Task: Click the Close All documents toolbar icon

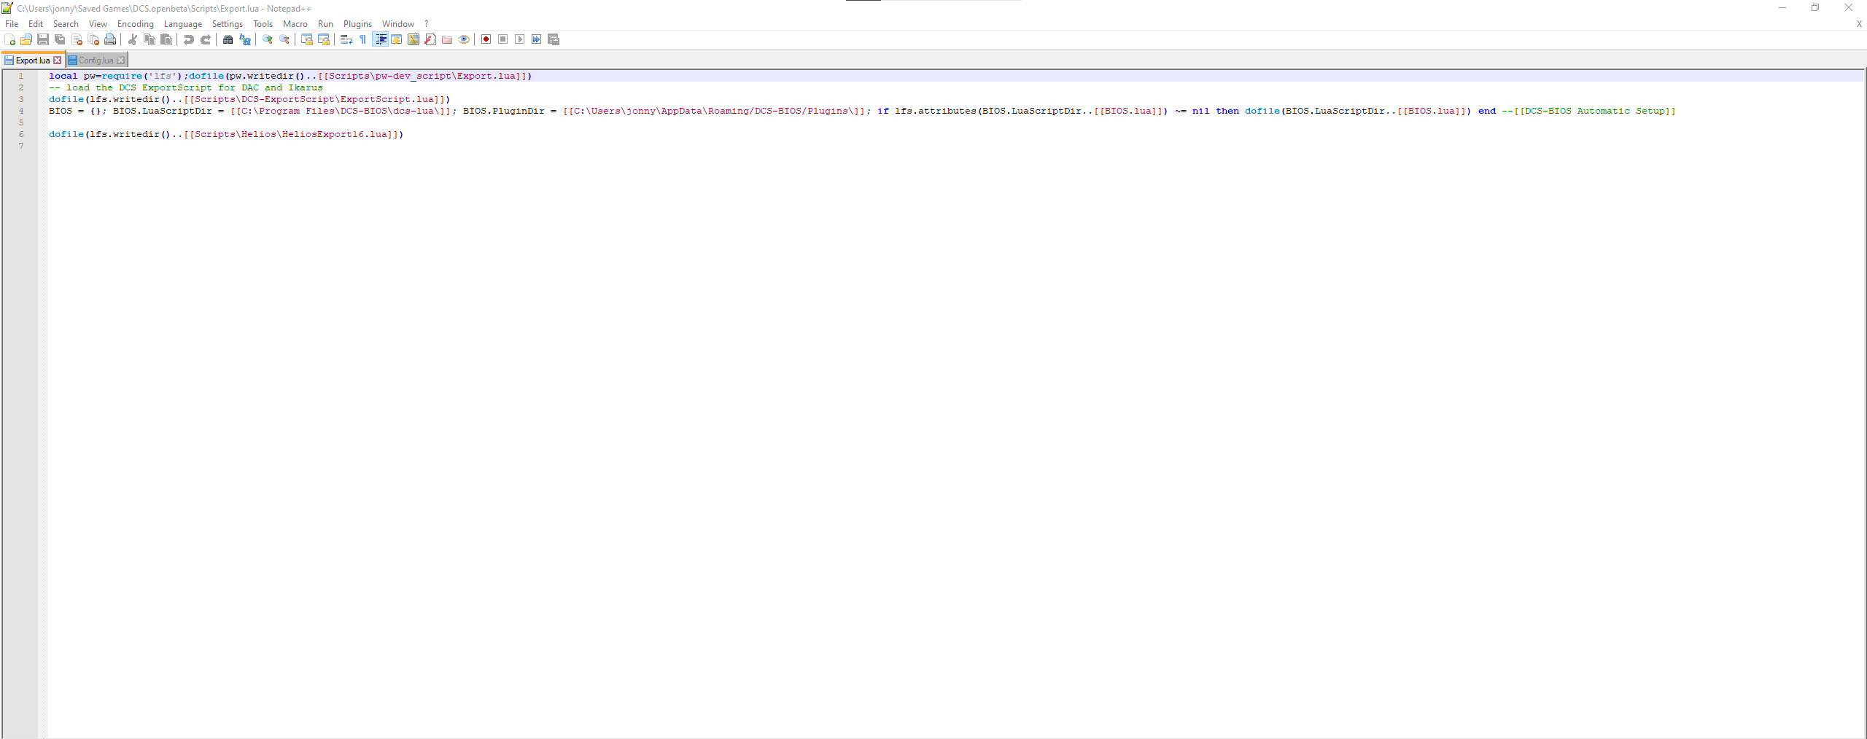Action: point(93,39)
